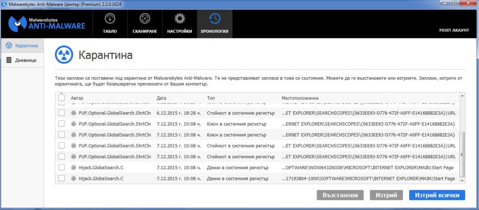This screenshot has height=210, width=479.
Task: Click location '...17193804-1000\SOFTWARE\MICROSOFT\INTERNET EXPLORER\MAIN|Start Page'
Action: (x=368, y=178)
